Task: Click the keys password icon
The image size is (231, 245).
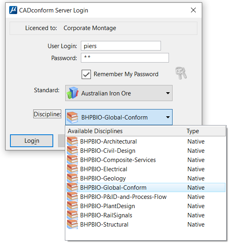Action: [x=181, y=73]
